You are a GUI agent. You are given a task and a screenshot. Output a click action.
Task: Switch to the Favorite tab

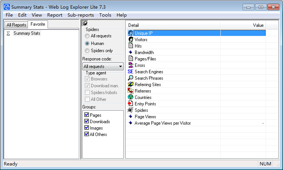[38, 24]
